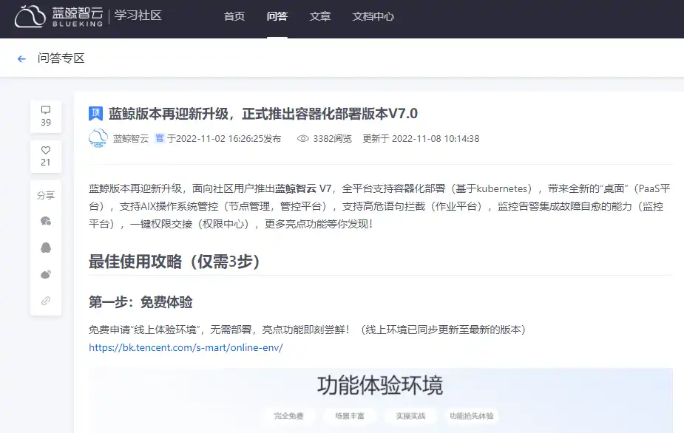This screenshot has width=684, height=433.
Task: Share the post to WeChat
Action: [46, 221]
